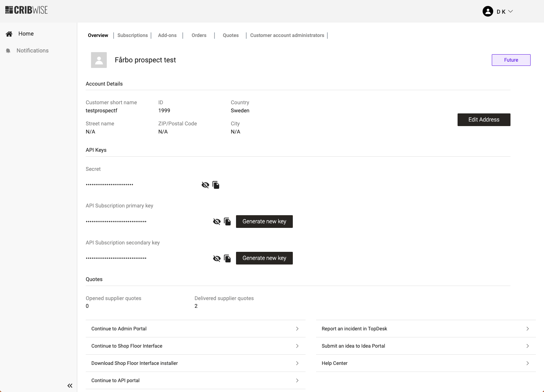Copy the Secret key to clipboard
Viewport: 544px width, 392px height.
216,185
